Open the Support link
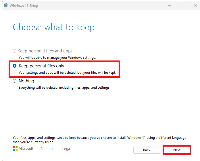Image resolution: width=200 pixels, height=161 pixels. [47, 149]
